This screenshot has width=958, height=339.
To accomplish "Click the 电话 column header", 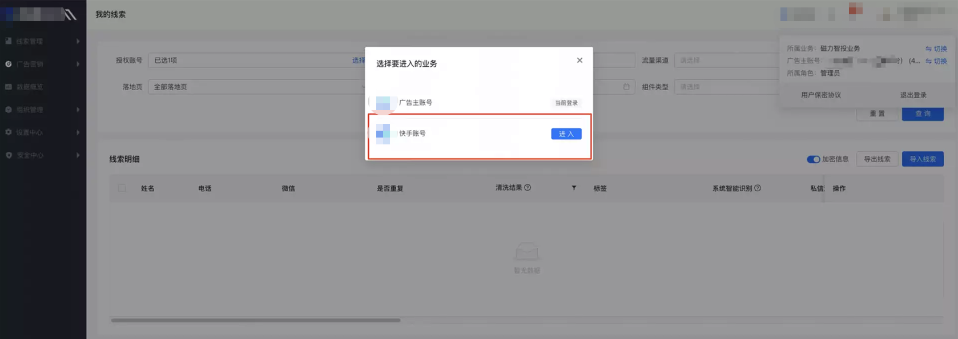I will pyautogui.click(x=205, y=188).
